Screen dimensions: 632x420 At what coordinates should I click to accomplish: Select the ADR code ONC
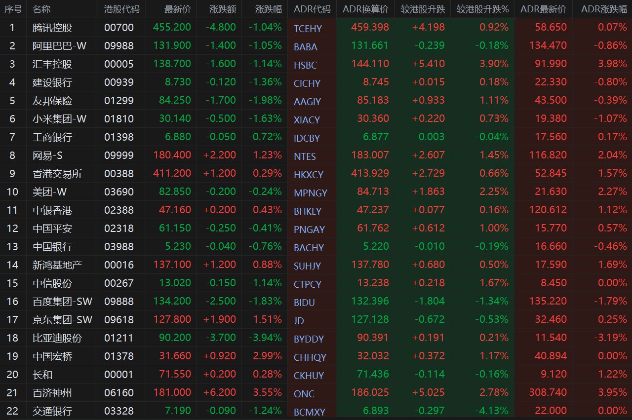pos(304,394)
